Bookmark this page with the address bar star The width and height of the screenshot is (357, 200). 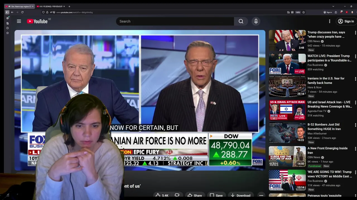[x=303, y=12]
